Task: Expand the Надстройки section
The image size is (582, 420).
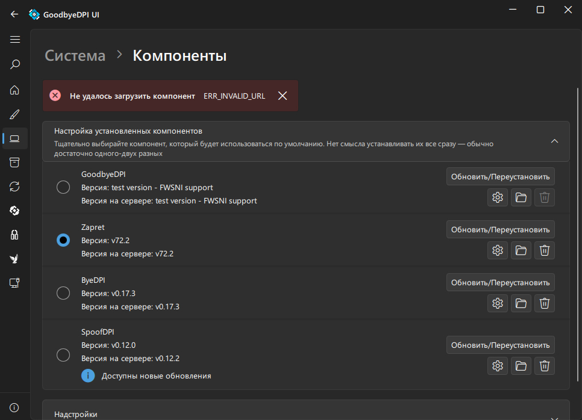Action: [x=554, y=415]
